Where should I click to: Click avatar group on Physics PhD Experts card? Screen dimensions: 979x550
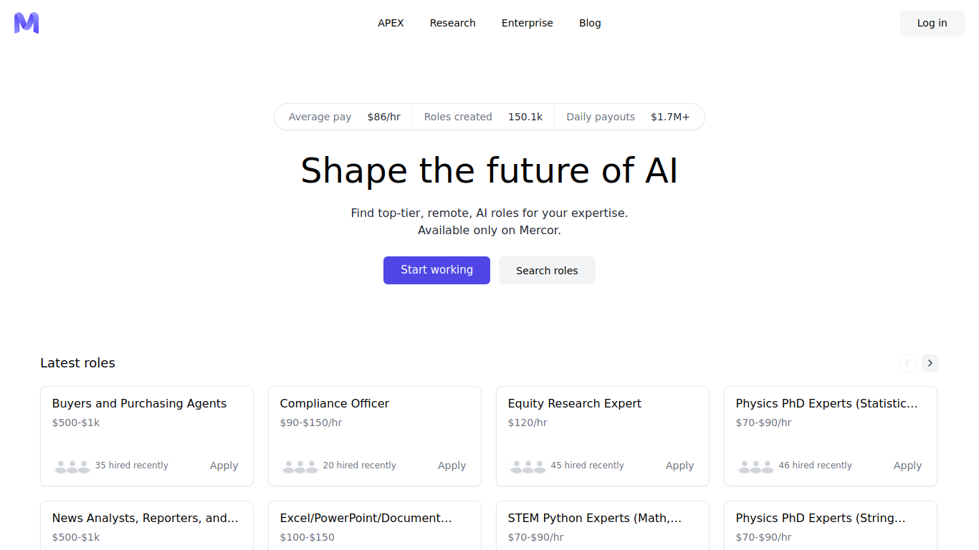click(x=756, y=466)
